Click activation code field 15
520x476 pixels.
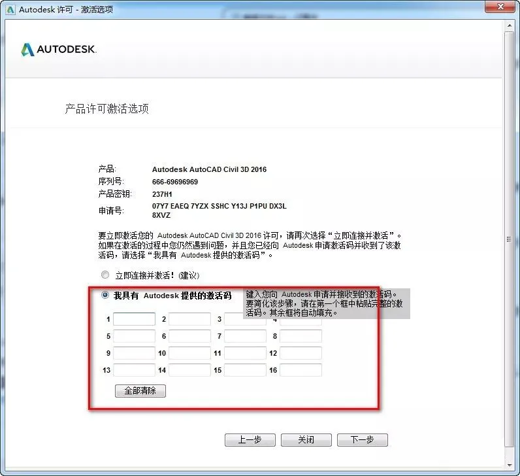tap(245, 370)
